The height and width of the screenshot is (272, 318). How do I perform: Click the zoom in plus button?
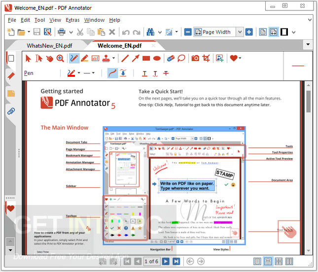(249, 32)
